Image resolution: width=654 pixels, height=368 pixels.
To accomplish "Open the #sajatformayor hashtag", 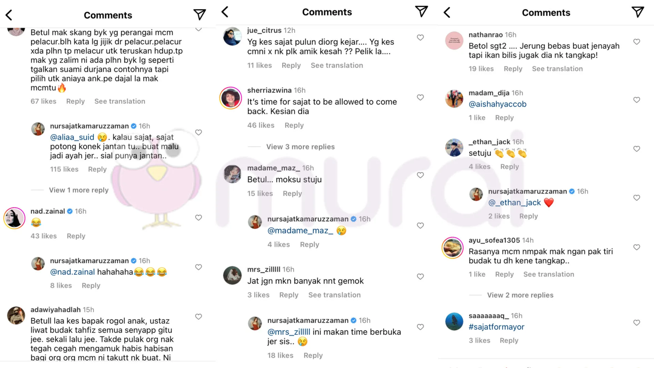I will click(496, 327).
